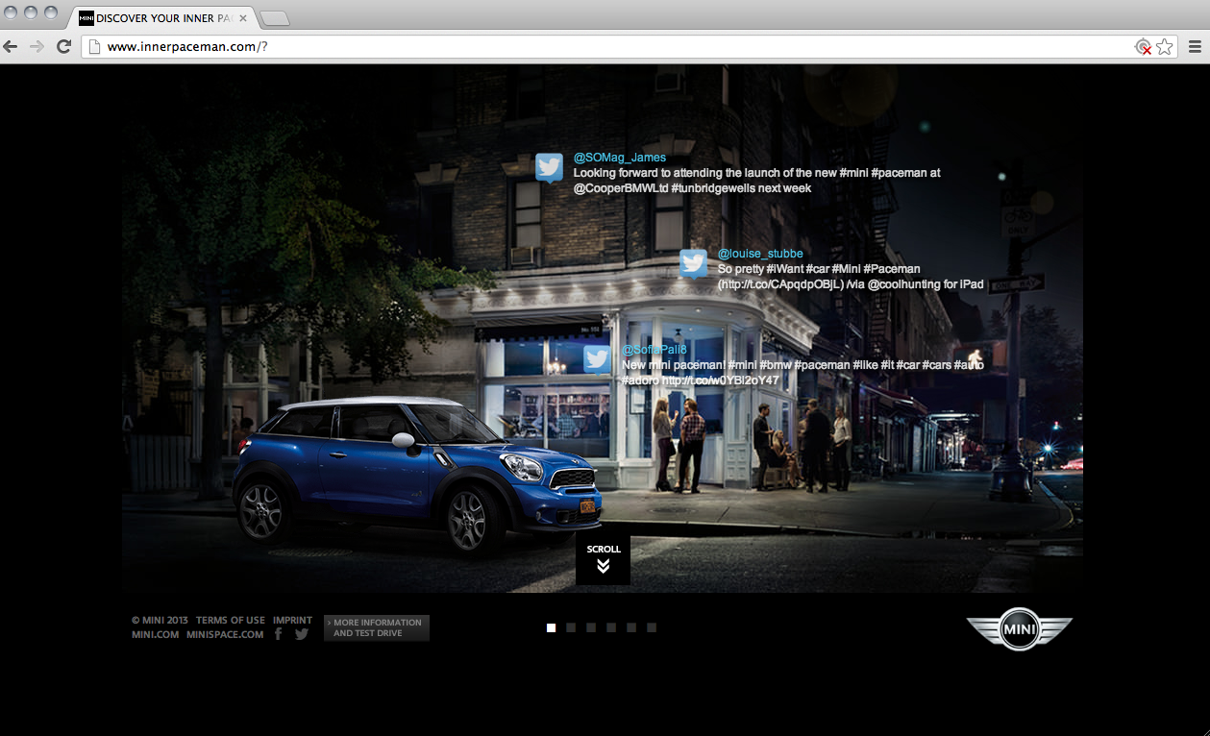
Task: Click the browser forward arrow
Action: [x=37, y=46]
